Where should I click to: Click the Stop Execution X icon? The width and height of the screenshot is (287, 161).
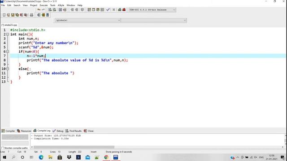pos(113,10)
